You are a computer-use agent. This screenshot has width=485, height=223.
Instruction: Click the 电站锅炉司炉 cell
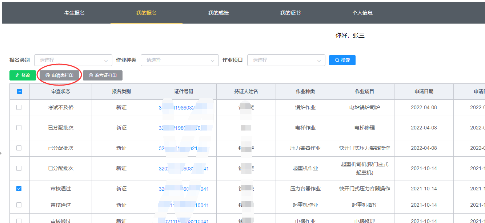[365, 107]
